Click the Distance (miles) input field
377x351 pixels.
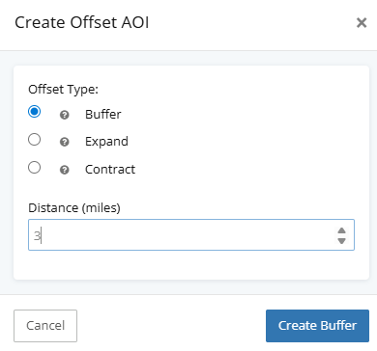click(191, 235)
